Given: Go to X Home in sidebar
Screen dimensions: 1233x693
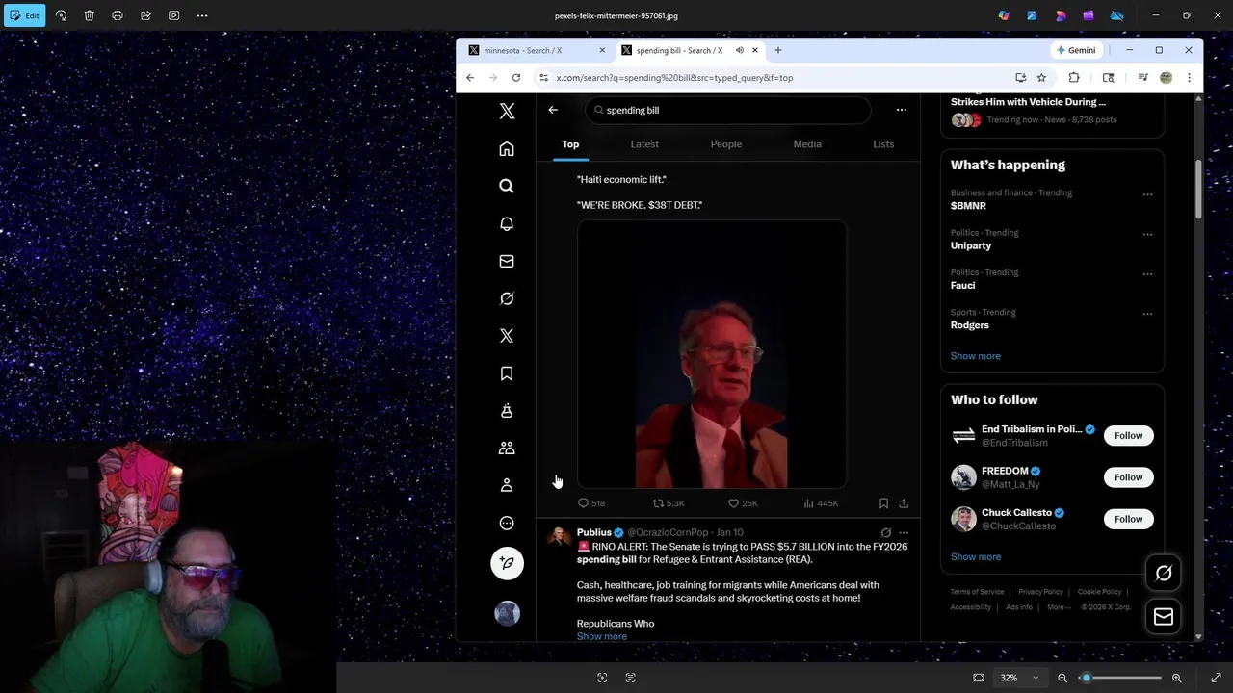Looking at the screenshot, I should tap(507, 149).
